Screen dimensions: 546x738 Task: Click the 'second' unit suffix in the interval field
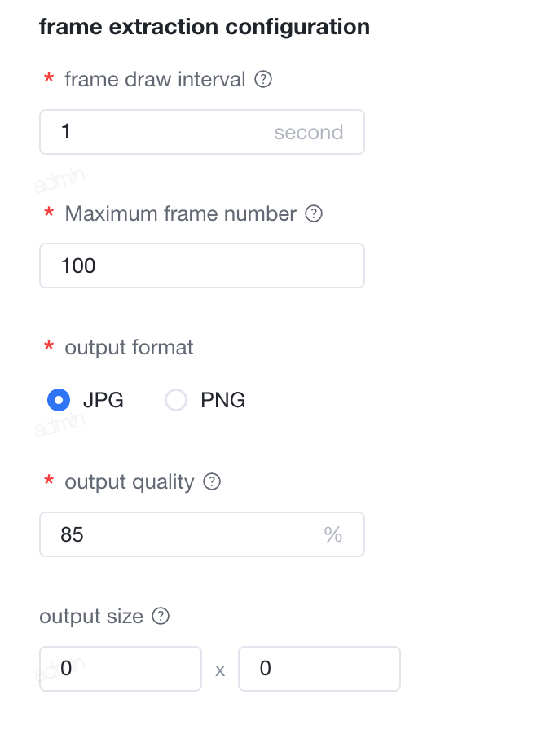(x=308, y=132)
